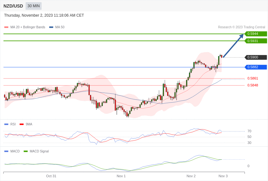This screenshot has height=181, width=268.
Task: Click the MACD 0 axis value
Action: [248, 166]
